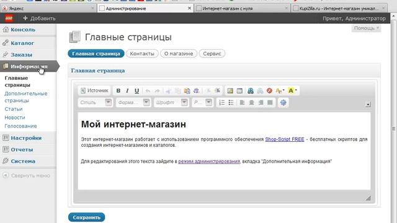Viewport: 397px width, 223px height.
Task: Open Заказы in the sidebar
Action: (21, 55)
